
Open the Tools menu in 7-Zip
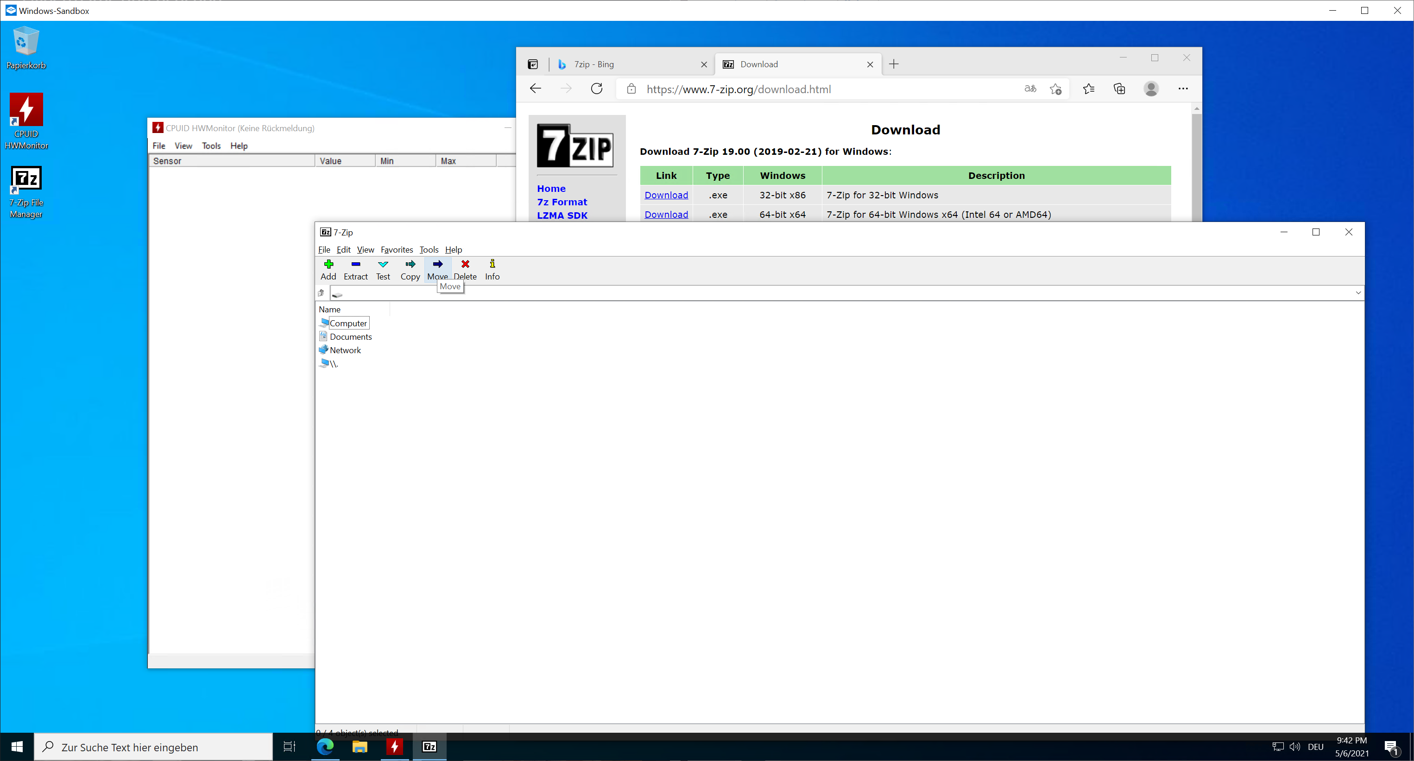429,249
